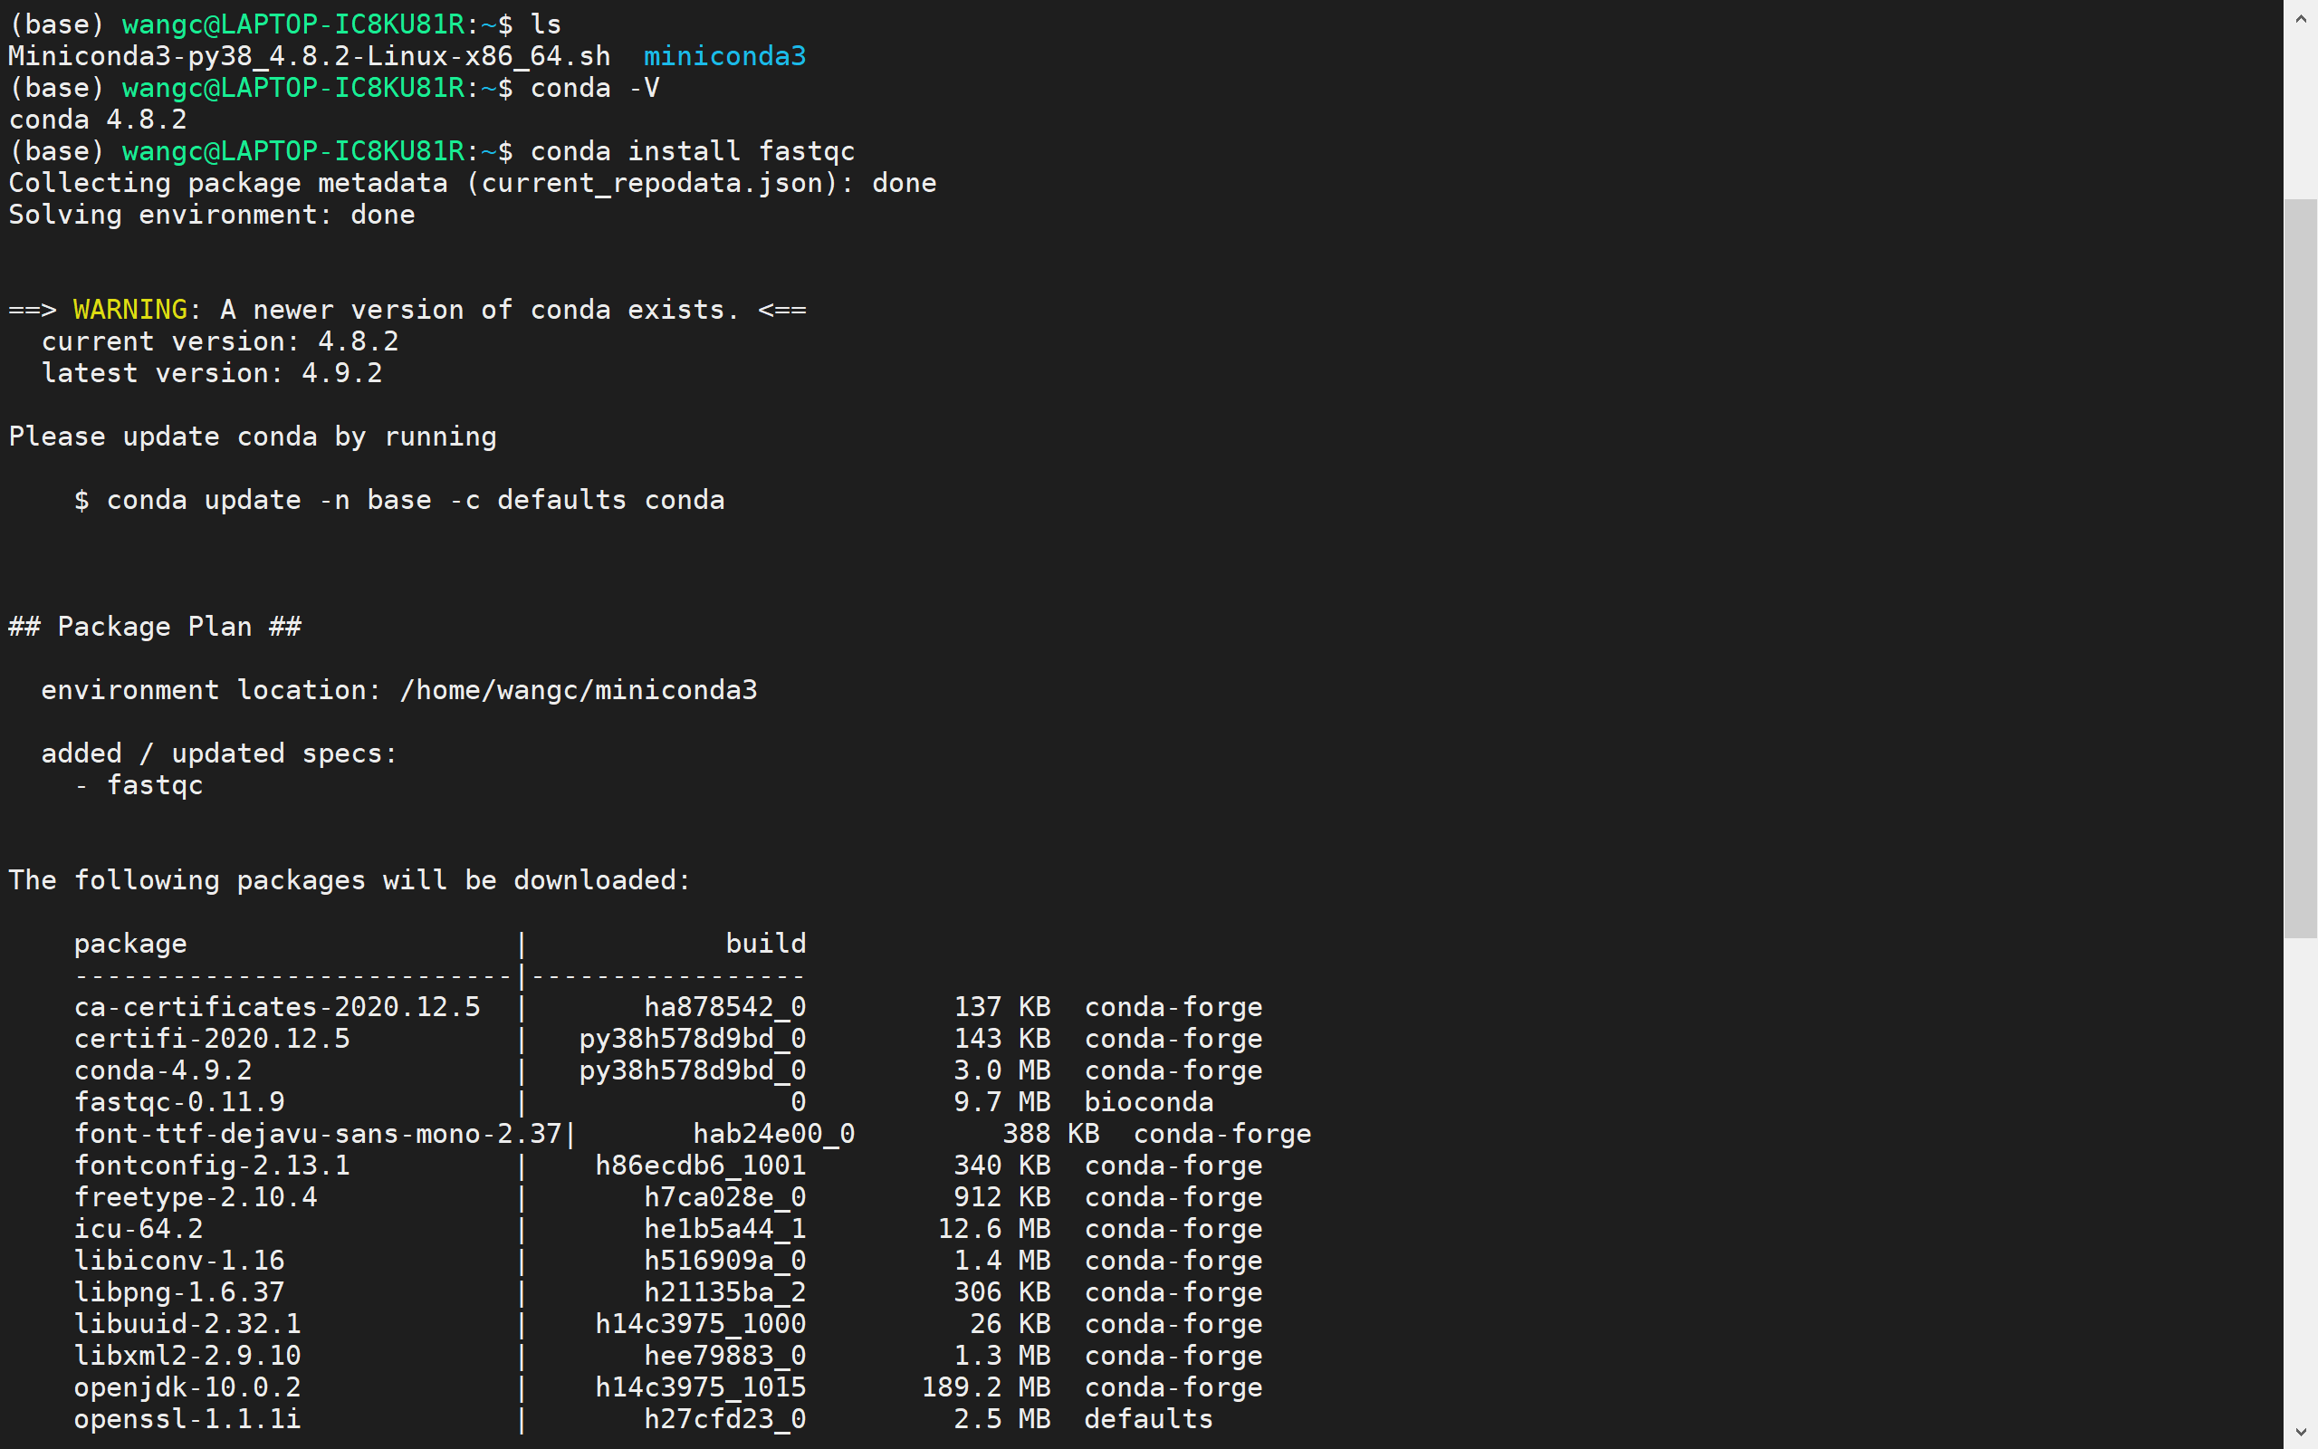Click the 'latest version: 4.9.2' line
The width and height of the screenshot is (2318, 1449).
point(212,374)
